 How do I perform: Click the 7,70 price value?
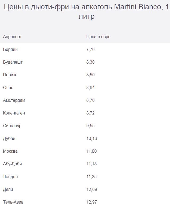click(90, 50)
